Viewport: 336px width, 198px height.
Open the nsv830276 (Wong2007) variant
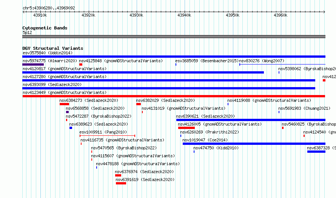(x=262, y=61)
